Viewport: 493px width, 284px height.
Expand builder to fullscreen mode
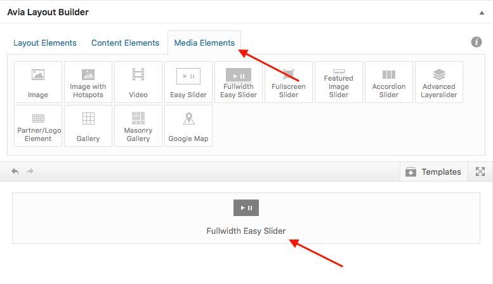480,172
